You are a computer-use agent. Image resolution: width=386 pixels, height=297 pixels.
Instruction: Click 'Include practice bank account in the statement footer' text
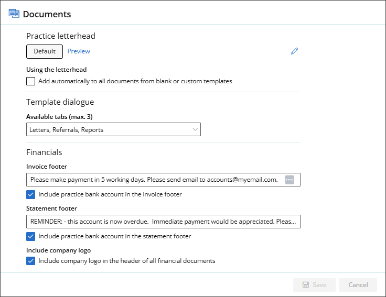coord(114,236)
